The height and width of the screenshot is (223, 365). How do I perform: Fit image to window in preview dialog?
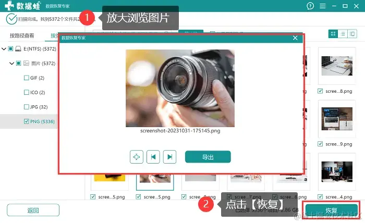[137, 157]
